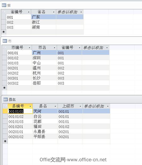Click select-all corner of 县名 table

5,106
